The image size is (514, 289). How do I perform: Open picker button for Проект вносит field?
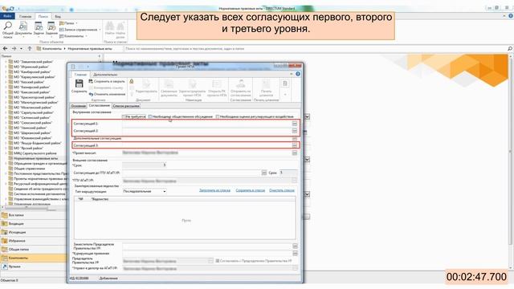coord(295,153)
